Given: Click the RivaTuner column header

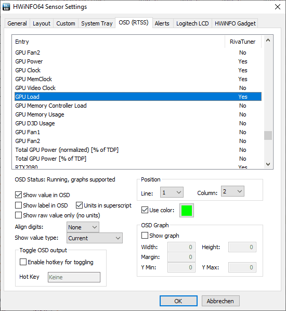Looking at the screenshot, I should point(243,42).
